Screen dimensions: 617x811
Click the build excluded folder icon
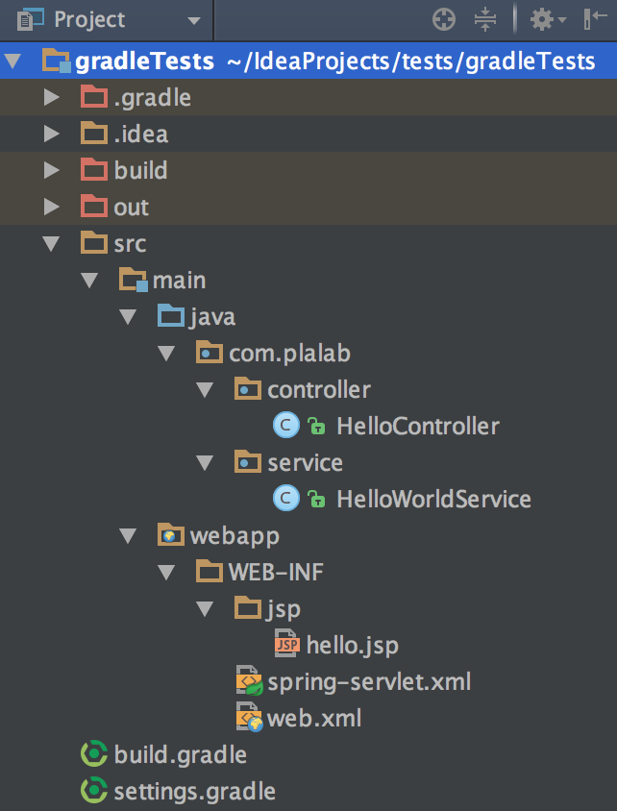(93, 170)
